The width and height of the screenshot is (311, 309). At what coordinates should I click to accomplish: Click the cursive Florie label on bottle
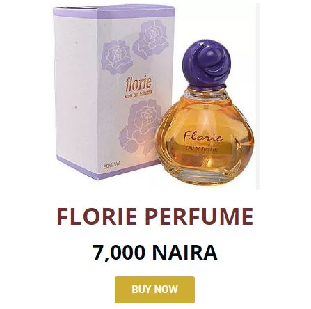(202, 136)
